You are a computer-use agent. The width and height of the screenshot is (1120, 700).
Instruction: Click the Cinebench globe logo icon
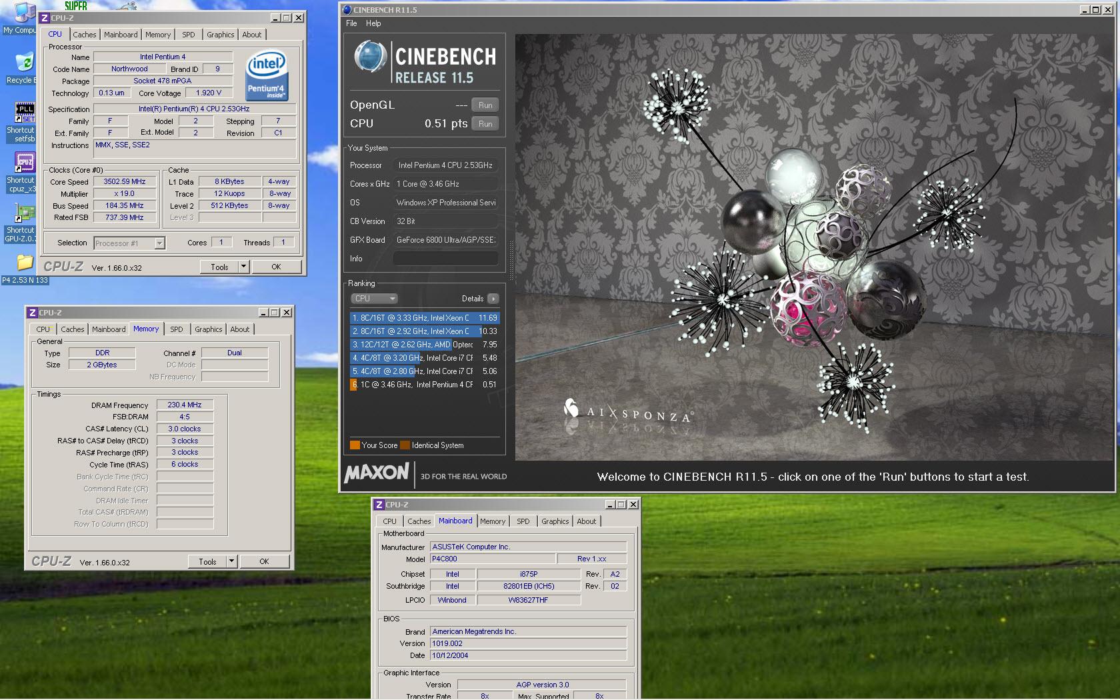click(x=369, y=56)
